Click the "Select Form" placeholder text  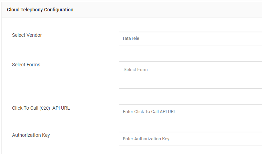pyautogui.click(x=135, y=70)
